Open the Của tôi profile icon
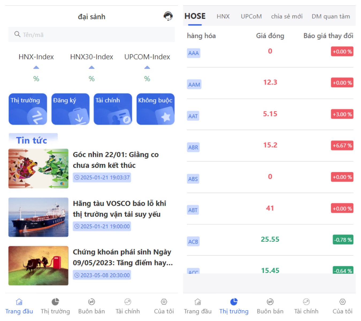The width and height of the screenshot is (361, 321). point(164,302)
